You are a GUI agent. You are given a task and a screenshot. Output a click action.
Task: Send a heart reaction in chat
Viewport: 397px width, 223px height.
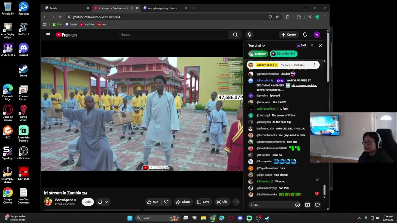[317, 205]
